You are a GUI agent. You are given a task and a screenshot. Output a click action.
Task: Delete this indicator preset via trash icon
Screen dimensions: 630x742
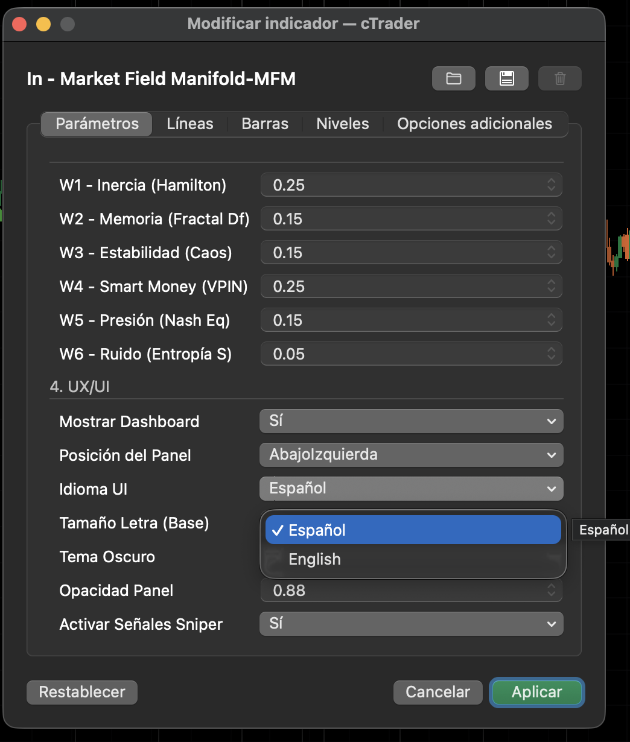coord(559,78)
